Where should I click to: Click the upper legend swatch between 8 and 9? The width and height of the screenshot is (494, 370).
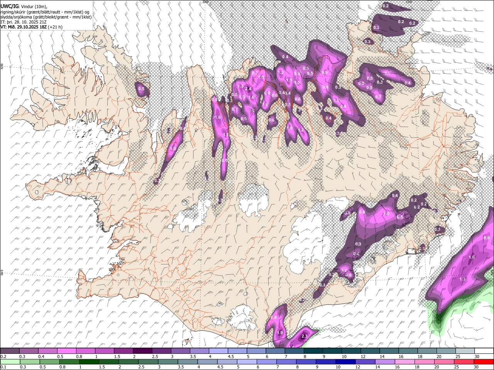(313, 351)
